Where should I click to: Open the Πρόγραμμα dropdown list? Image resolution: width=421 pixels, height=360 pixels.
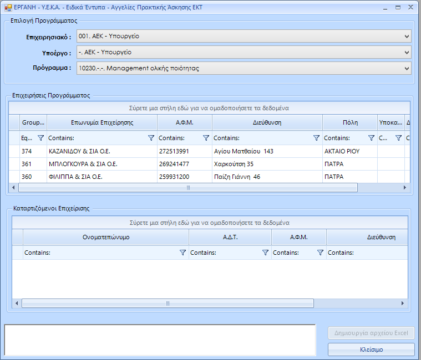(407, 69)
